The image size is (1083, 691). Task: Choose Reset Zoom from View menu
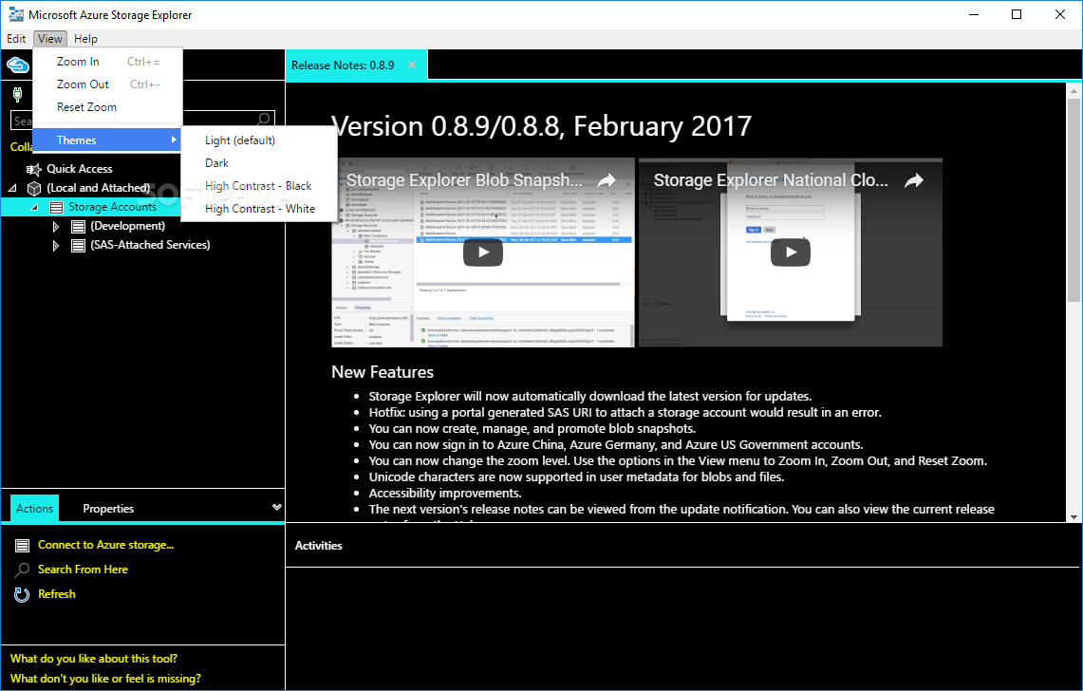108,107
